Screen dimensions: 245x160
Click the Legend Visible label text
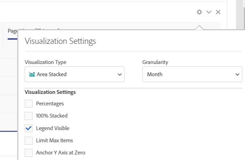pyautogui.click(x=53, y=128)
